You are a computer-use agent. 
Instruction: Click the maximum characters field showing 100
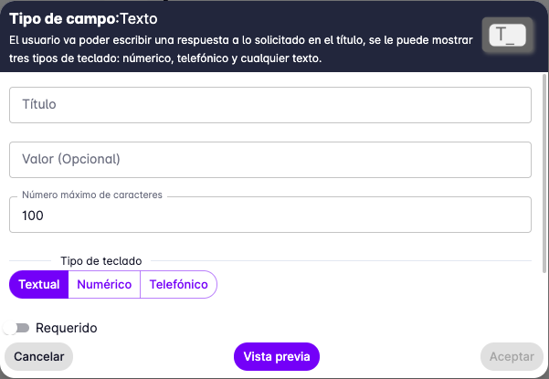click(x=270, y=216)
